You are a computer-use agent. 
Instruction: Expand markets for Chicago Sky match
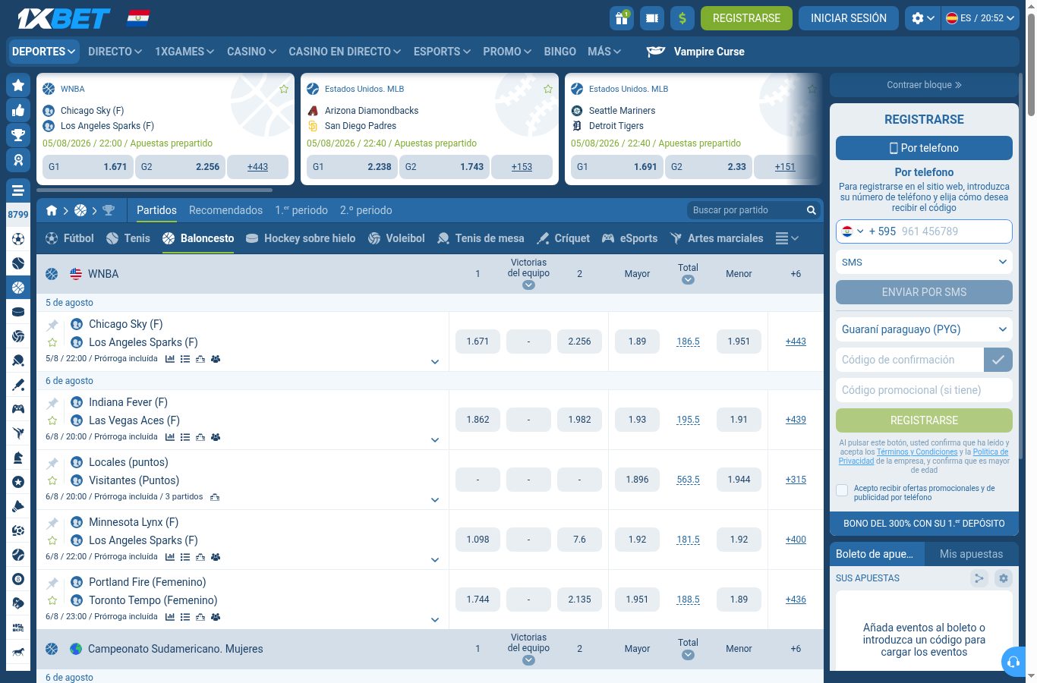click(435, 362)
